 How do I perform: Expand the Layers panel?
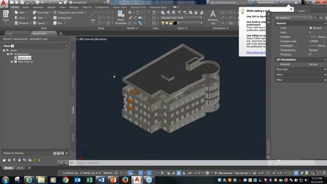pyautogui.click(x=182, y=28)
